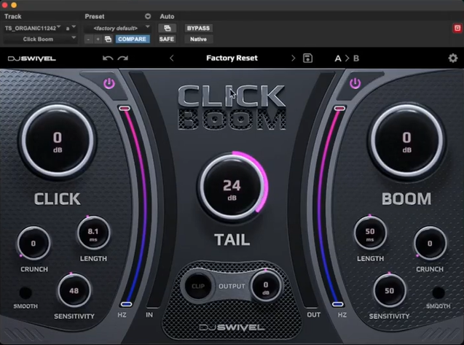Click the Boom Length knob at 50 ms
The width and height of the screenshot is (464, 345).
370,233
